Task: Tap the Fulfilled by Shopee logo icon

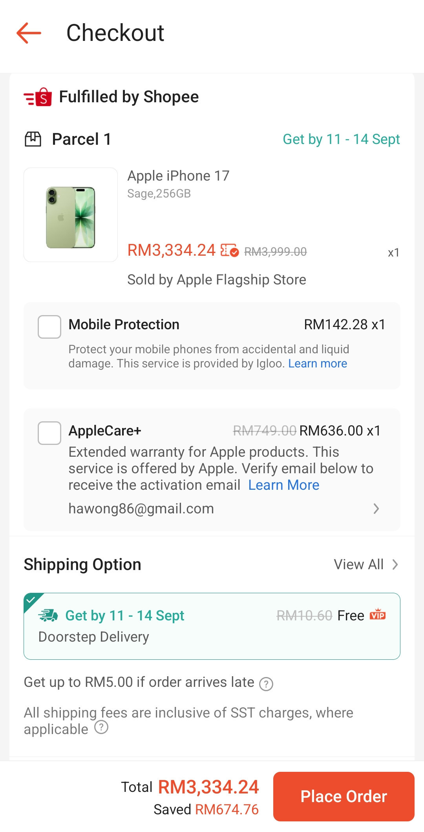Action: click(38, 97)
